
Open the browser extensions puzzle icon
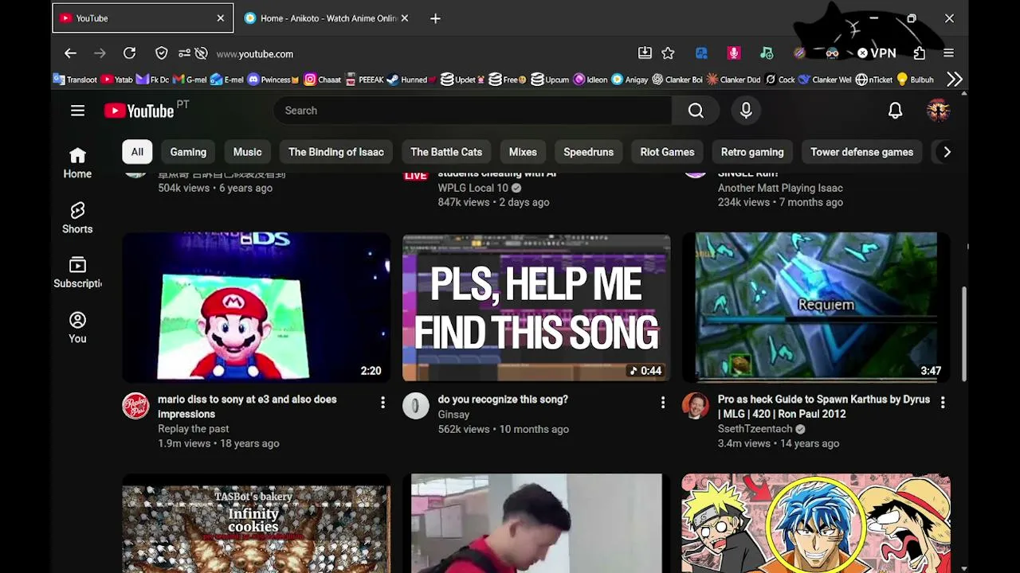(920, 53)
